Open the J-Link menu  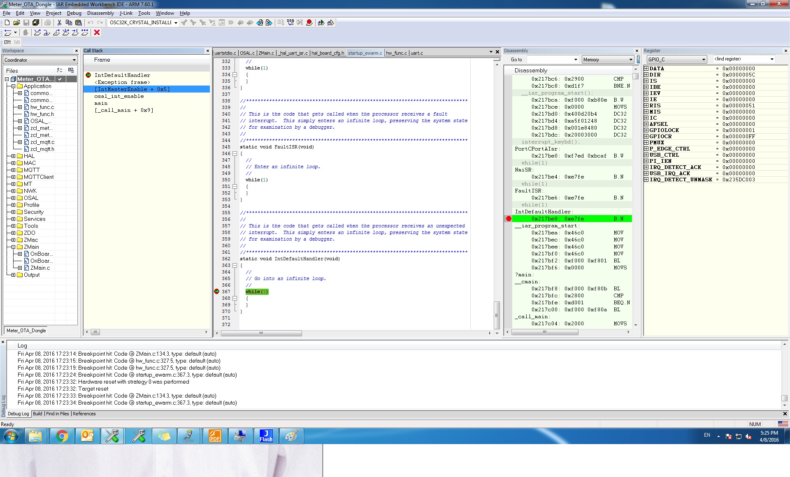126,13
